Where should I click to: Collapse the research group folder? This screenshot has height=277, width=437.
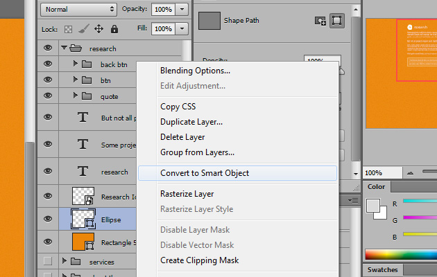(x=65, y=48)
